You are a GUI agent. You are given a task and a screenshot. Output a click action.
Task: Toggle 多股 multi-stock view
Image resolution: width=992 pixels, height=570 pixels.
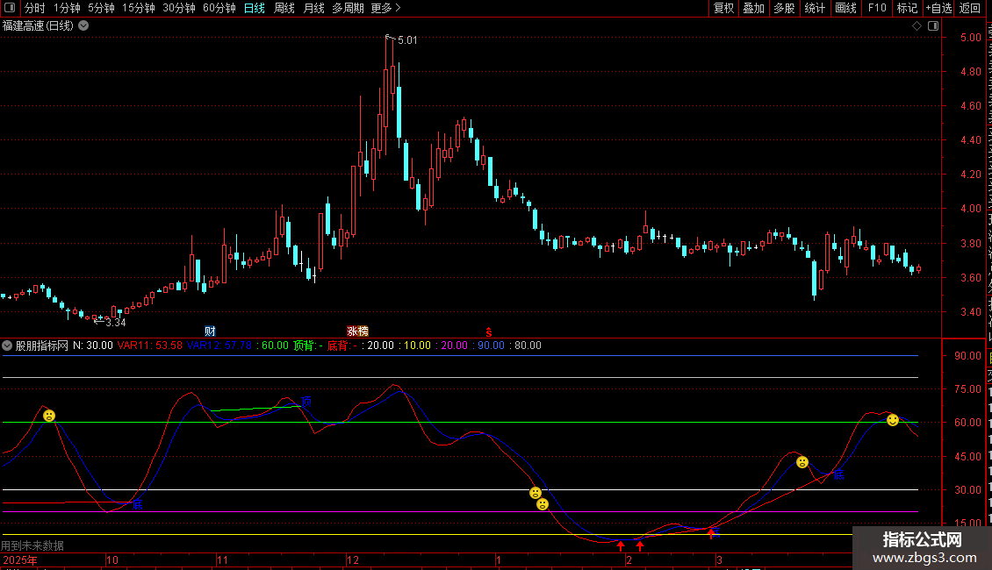point(784,8)
